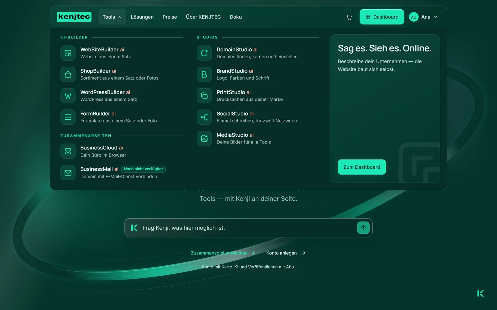
Task: Expand the Ana account menu chevron
Action: click(x=435, y=17)
